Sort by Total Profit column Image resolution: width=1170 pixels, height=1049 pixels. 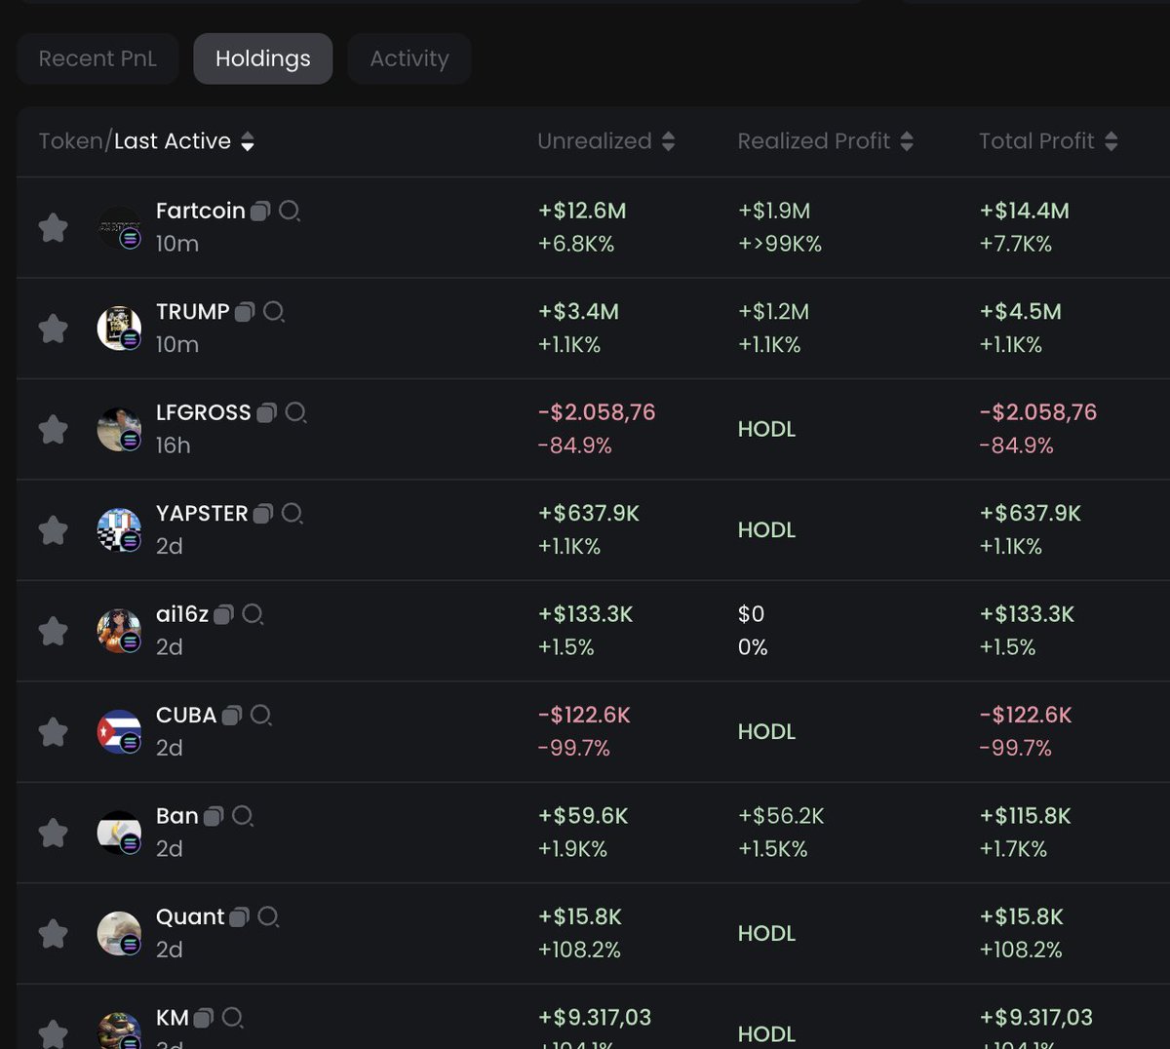[x=1048, y=141]
